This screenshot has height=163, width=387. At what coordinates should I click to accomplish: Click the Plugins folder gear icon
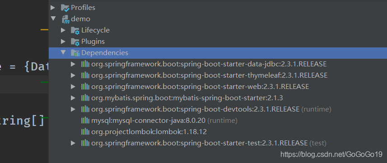75,42
